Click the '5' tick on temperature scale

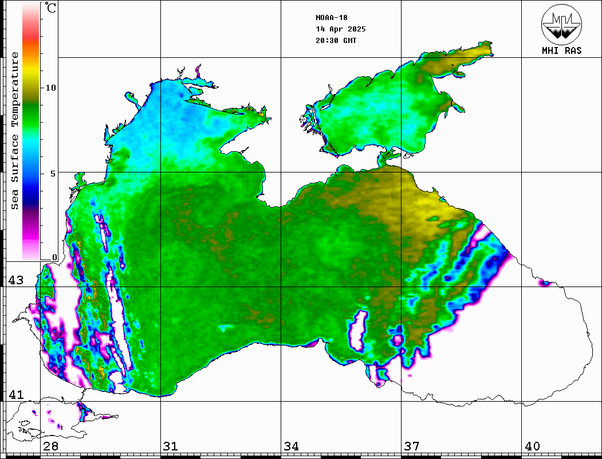[53, 174]
